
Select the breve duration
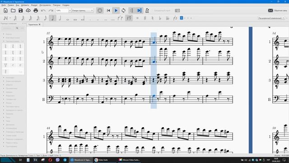pos(75,19)
